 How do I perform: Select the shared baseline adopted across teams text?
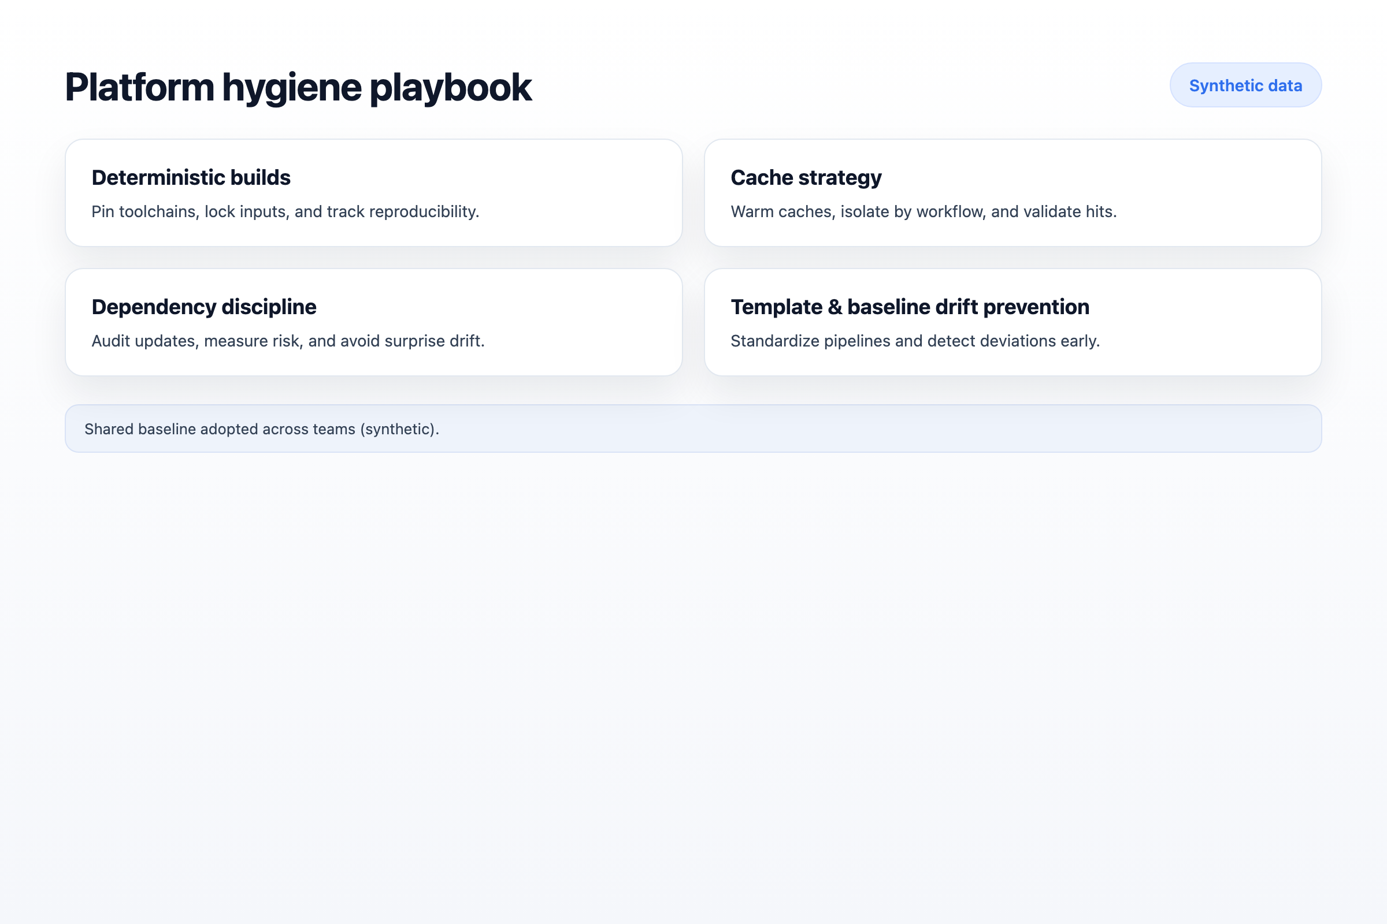pyautogui.click(x=261, y=429)
